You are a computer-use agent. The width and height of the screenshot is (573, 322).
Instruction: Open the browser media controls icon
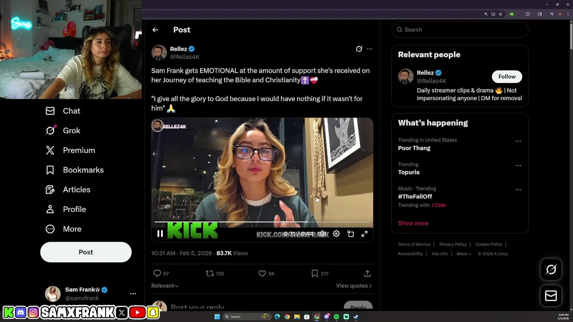[552, 14]
